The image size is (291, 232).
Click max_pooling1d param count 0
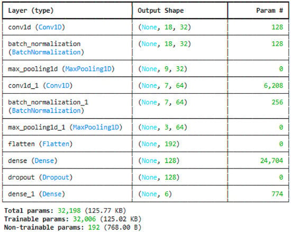click(x=281, y=69)
